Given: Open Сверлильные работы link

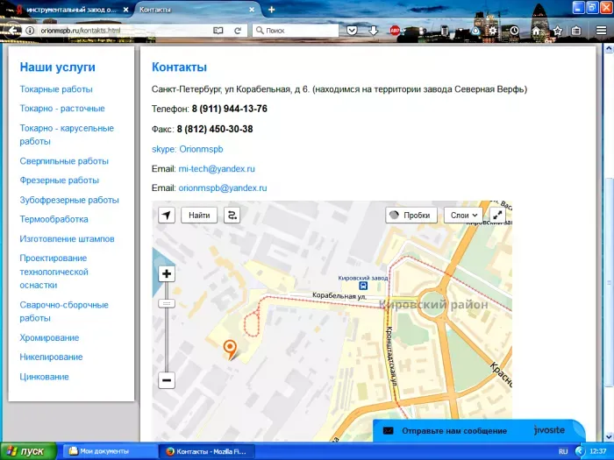Looking at the screenshot, I should [64, 161].
